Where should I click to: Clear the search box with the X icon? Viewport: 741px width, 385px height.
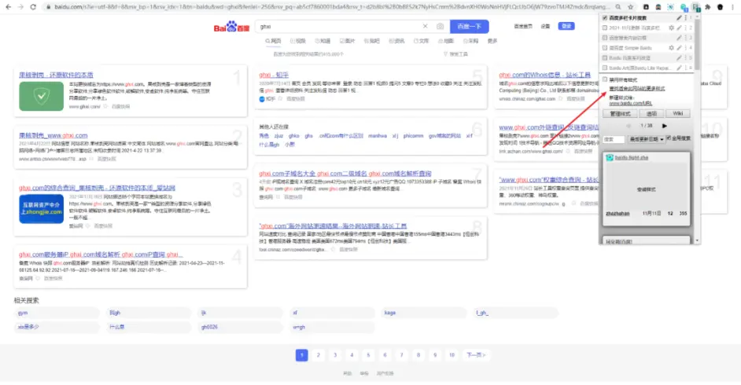pos(425,27)
